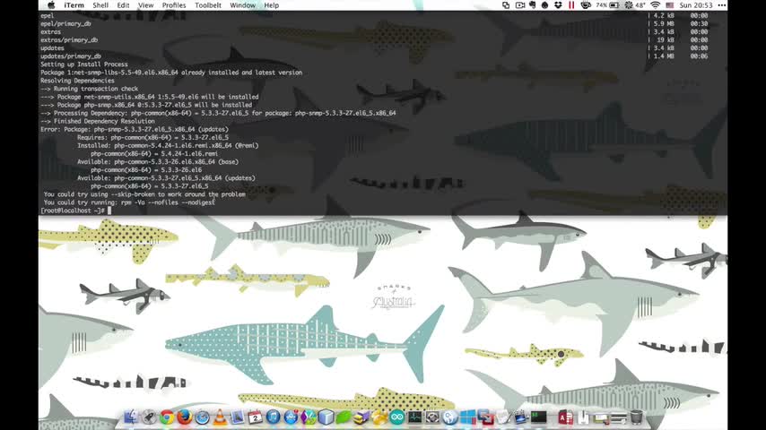Viewport: 766px width, 430px height.
Task: Click the Sun 20:53 clock
Action: click(x=696, y=5)
